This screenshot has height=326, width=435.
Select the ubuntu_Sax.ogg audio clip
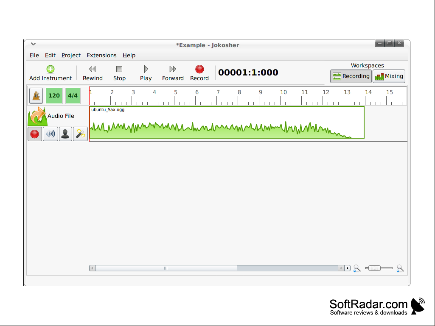click(x=227, y=122)
